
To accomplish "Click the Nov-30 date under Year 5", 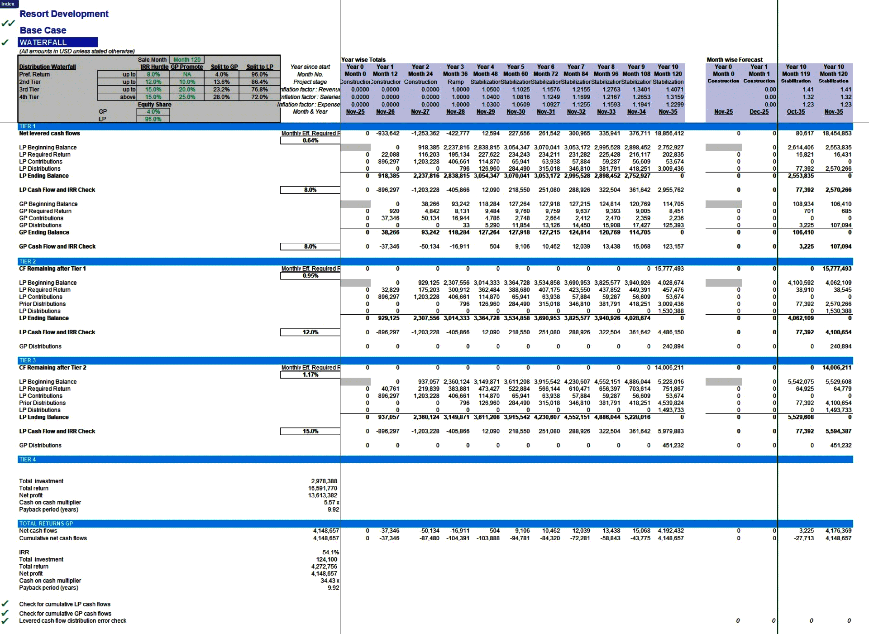I will [516, 112].
